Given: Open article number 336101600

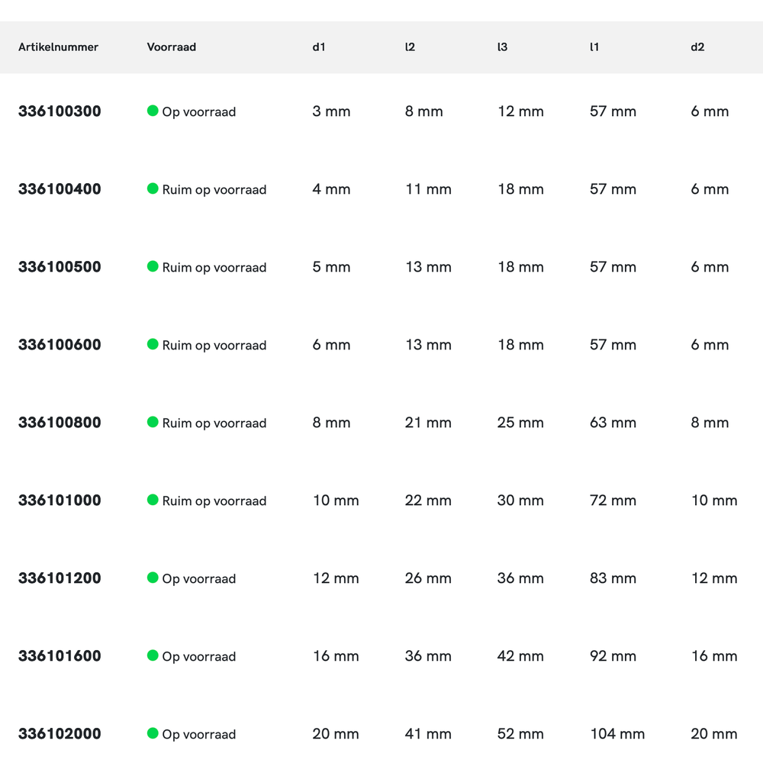Looking at the screenshot, I should [x=60, y=656].
